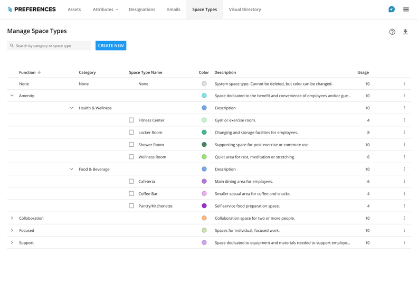Open more options for Amenity row
This screenshot has width=418, height=282.
click(404, 96)
